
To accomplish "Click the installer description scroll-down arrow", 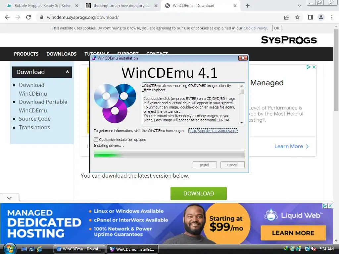I will click(x=242, y=123).
